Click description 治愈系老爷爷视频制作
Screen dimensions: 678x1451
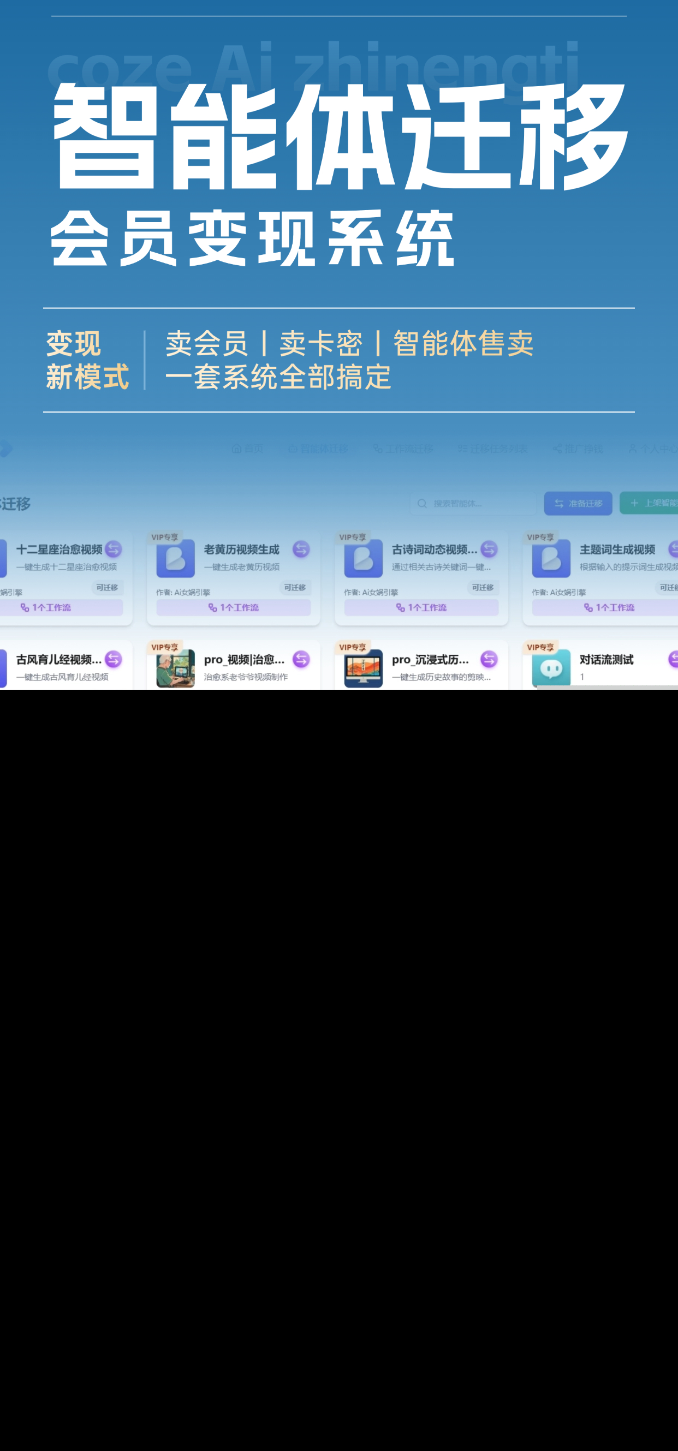tap(246, 677)
